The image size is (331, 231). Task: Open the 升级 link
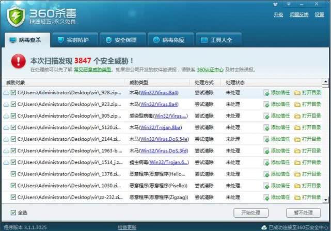(278, 15)
